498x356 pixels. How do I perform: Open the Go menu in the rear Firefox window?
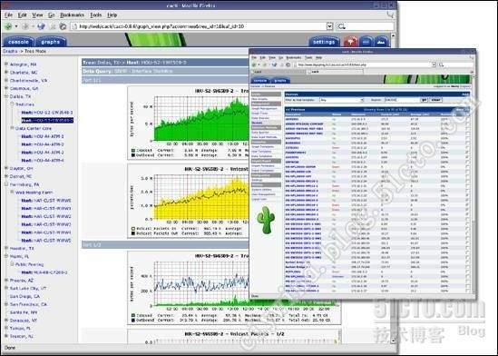[52, 15]
